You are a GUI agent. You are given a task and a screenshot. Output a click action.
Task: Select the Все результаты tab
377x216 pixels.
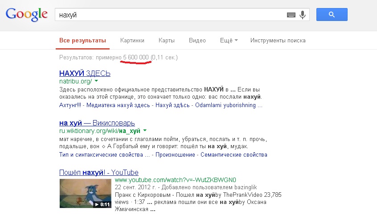(83, 40)
